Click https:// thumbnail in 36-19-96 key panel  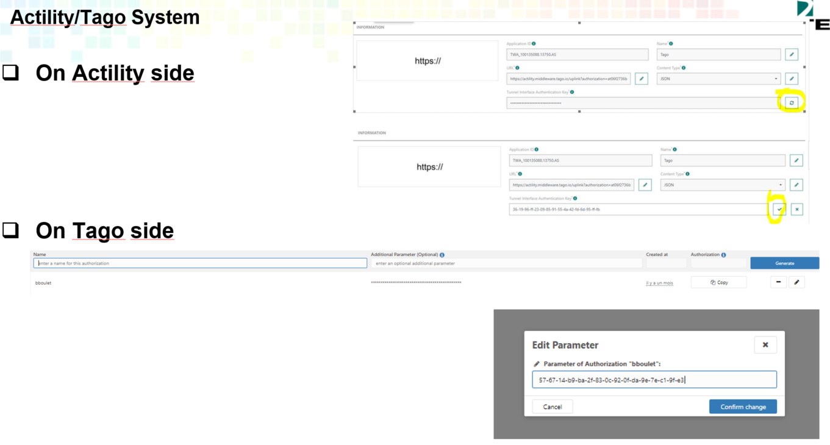(430, 166)
